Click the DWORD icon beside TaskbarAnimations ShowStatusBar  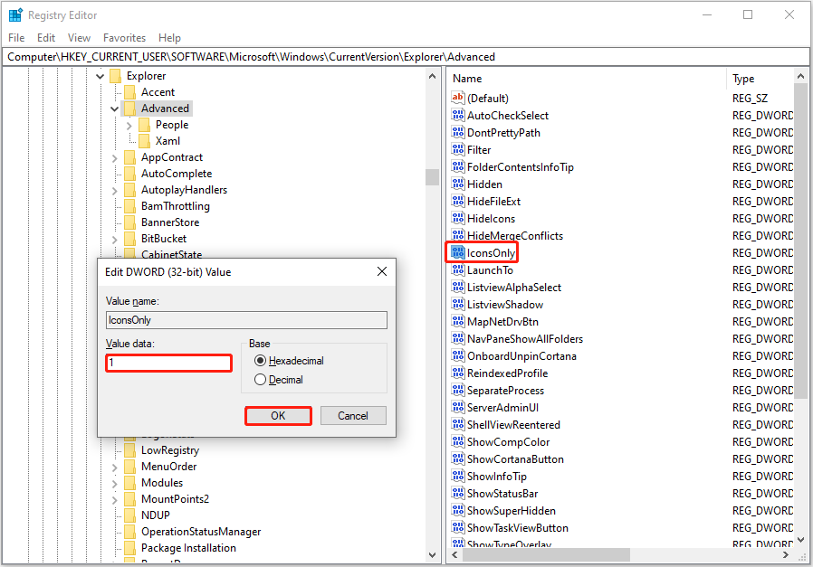click(459, 493)
